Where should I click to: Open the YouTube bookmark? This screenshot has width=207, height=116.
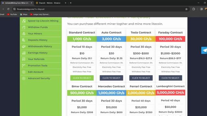pyautogui.click(x=12, y=14)
